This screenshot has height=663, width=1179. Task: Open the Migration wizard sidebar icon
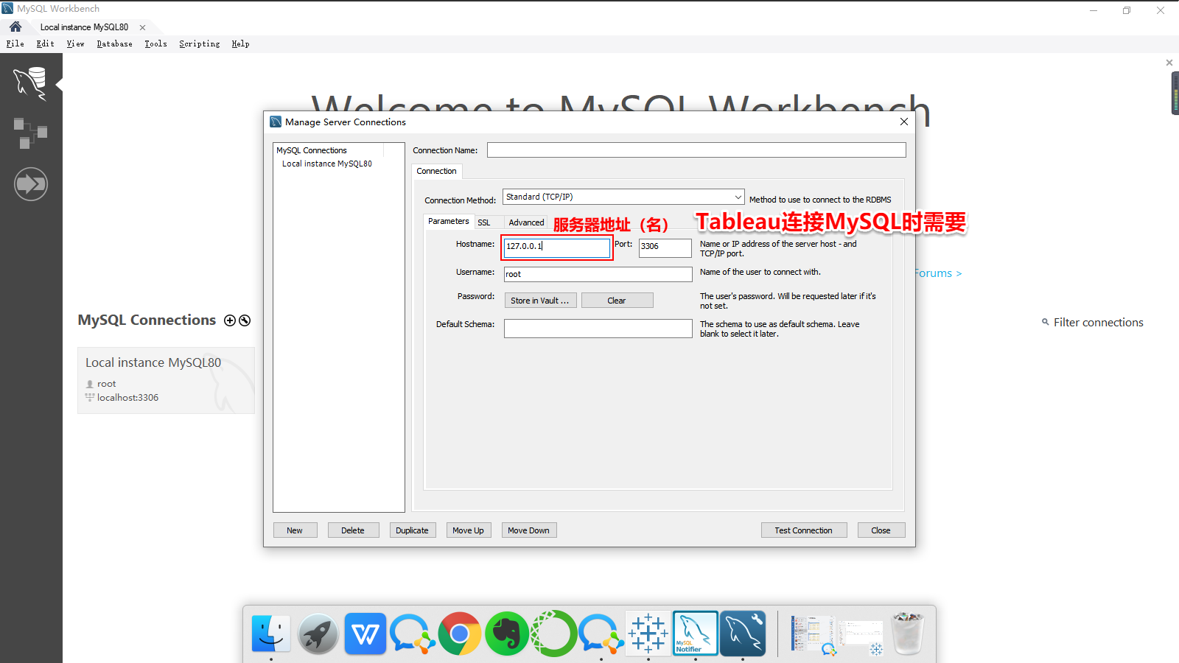31,183
